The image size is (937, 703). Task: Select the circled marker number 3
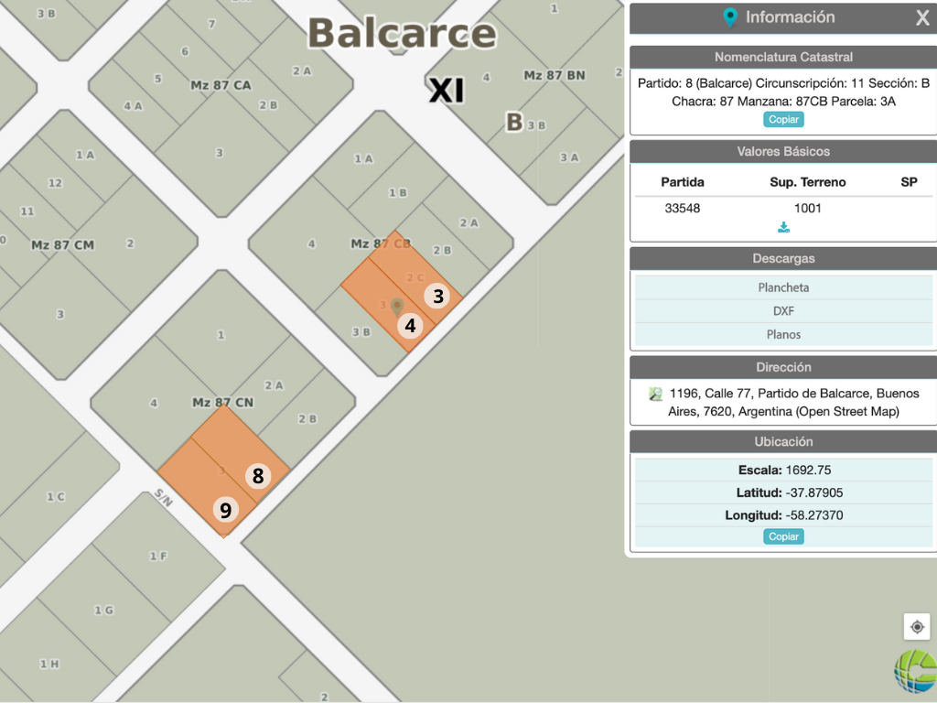pos(438,297)
